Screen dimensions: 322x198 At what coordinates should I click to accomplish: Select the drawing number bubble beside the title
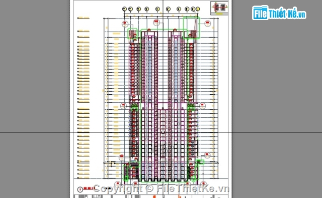pyautogui.click(x=80, y=189)
